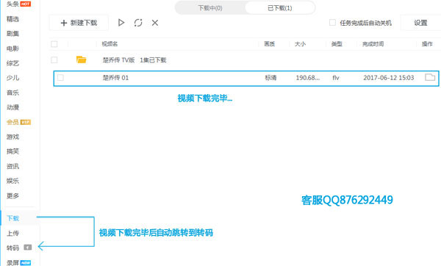This screenshot has height=266, width=441.
Task: Select 搞笑 in the sidebar
Action: click(12, 151)
